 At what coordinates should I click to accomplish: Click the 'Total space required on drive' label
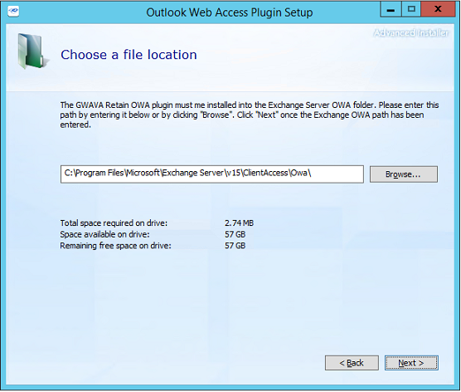(x=114, y=223)
